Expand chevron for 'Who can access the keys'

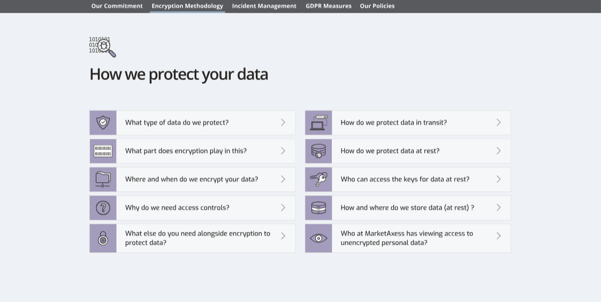tap(498, 179)
